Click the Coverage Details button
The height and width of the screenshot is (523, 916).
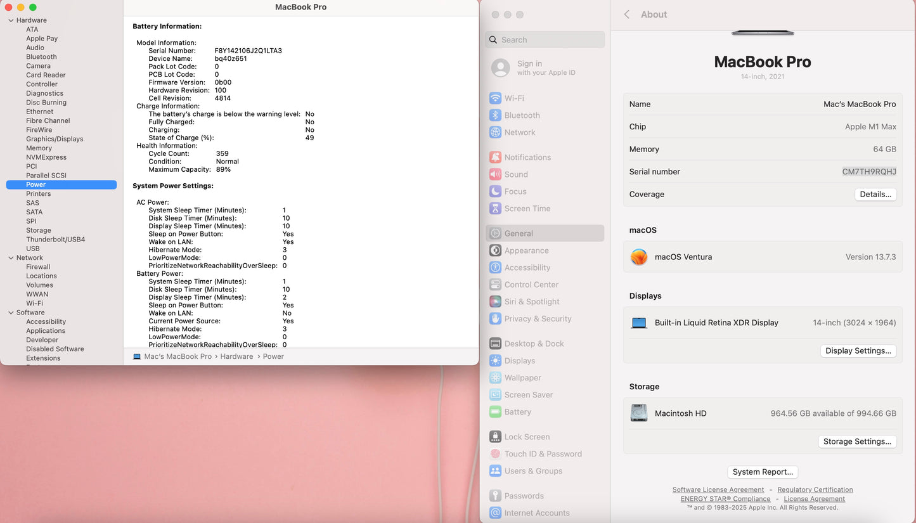pyautogui.click(x=875, y=195)
